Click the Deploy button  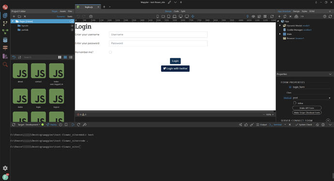coord(51,124)
